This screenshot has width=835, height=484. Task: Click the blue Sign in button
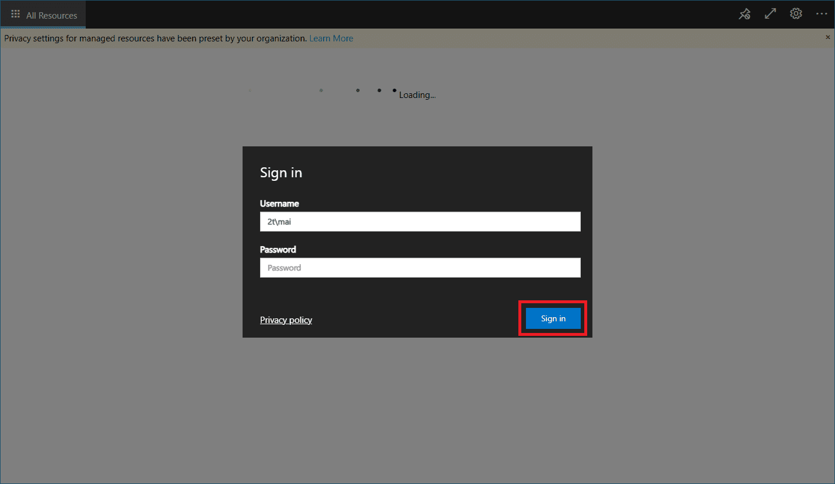[x=553, y=319]
